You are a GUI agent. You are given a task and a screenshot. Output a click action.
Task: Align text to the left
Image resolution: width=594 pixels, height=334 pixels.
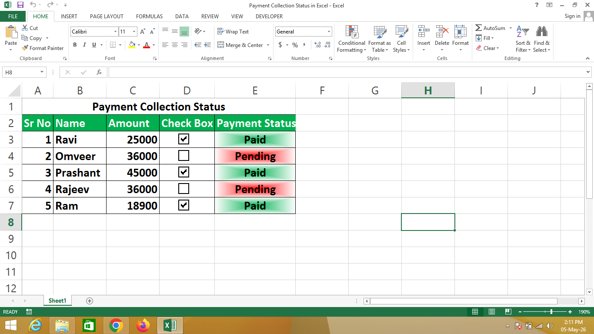[x=165, y=45]
